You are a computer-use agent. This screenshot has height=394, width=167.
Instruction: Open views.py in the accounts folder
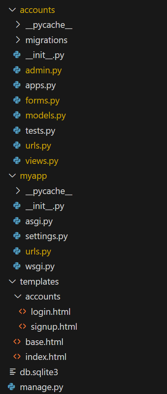(42, 161)
